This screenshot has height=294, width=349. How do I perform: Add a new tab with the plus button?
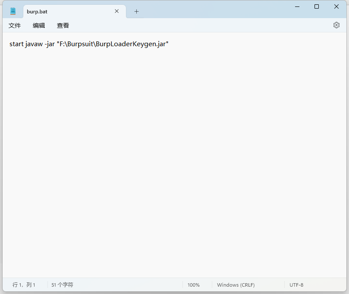click(136, 11)
